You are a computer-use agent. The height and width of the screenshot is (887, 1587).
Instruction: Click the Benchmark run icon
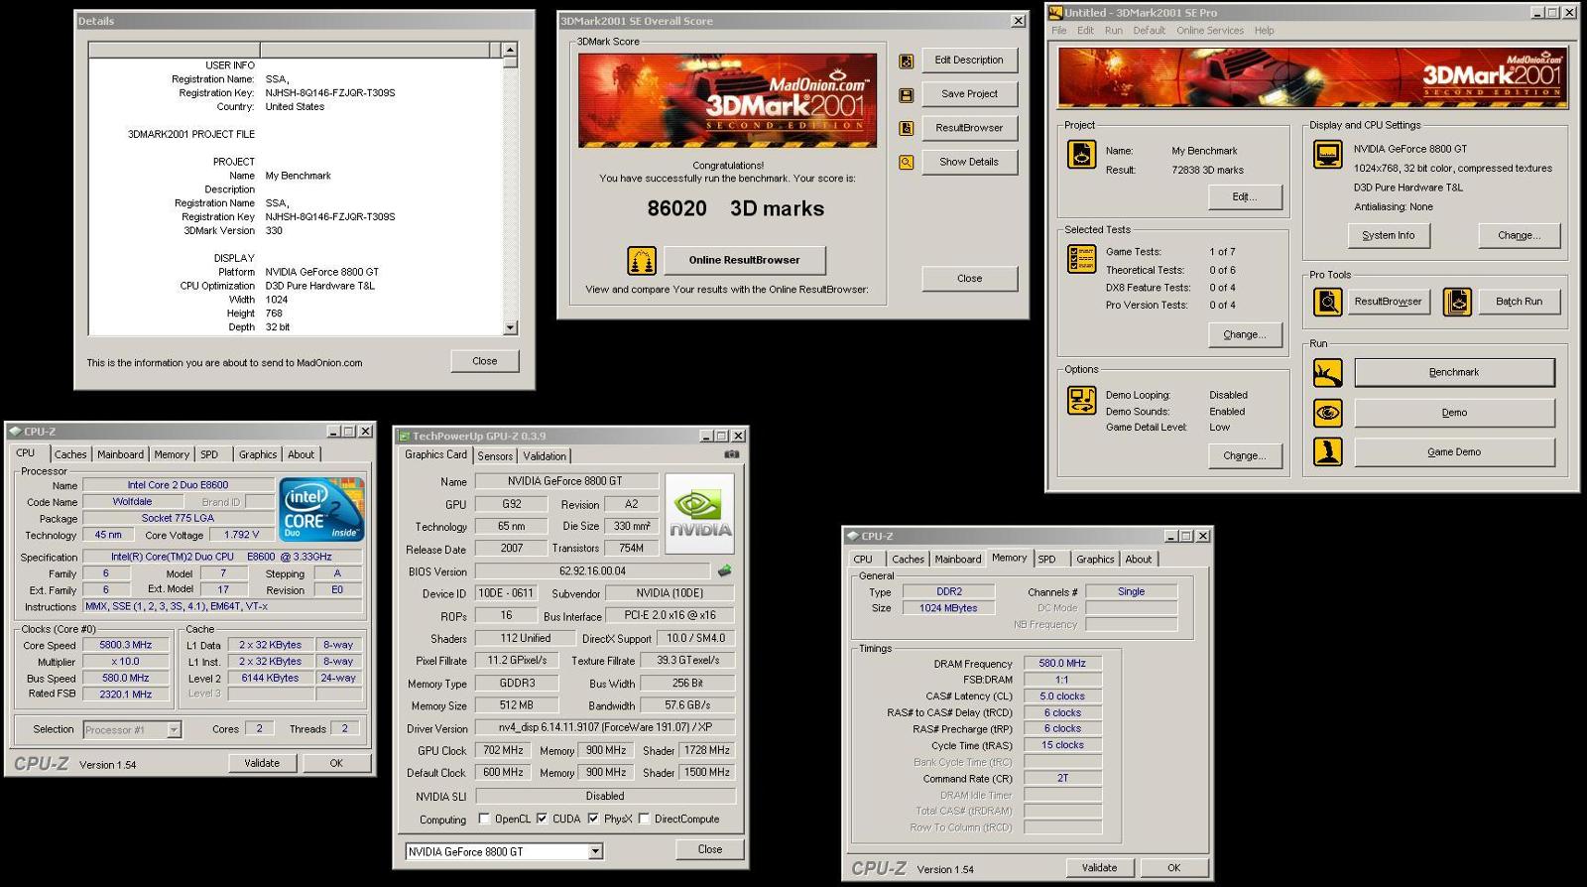[1327, 373]
